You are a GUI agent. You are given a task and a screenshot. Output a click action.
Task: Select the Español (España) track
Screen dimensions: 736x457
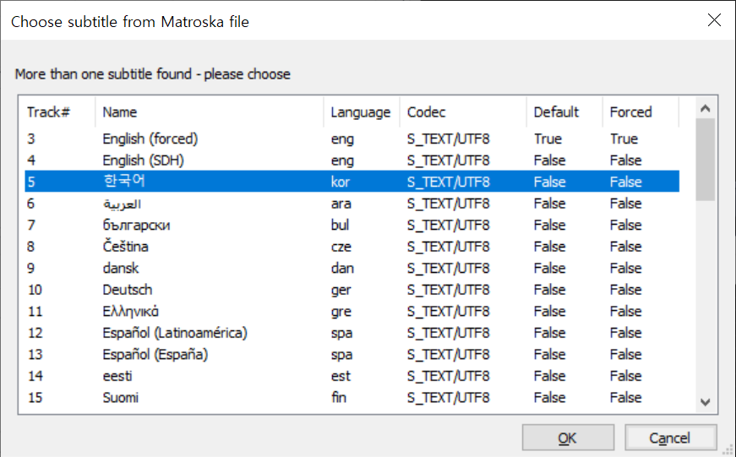[x=352, y=354]
